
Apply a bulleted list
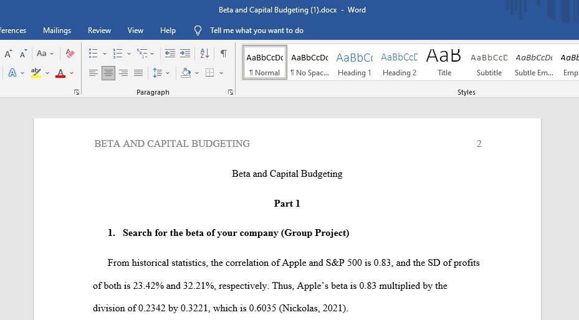(x=93, y=54)
